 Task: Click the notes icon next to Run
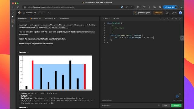tap(159, 105)
